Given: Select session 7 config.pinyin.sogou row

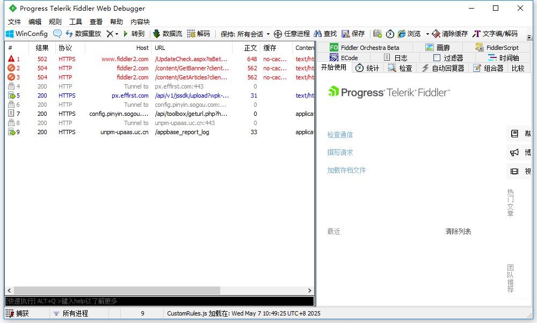Looking at the screenshot, I should coord(159,114).
